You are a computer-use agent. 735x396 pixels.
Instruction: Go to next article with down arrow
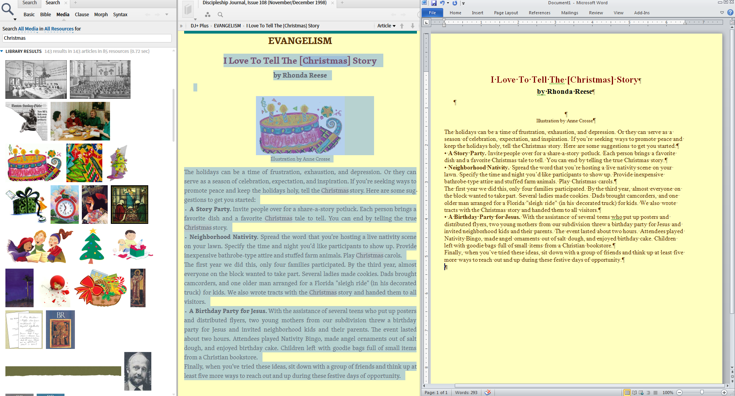(413, 26)
